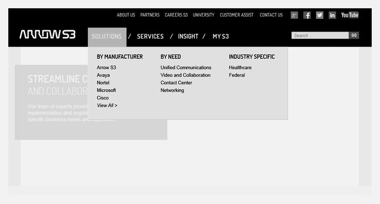Click the GO search button
This screenshot has width=380, height=204.
coord(354,36)
